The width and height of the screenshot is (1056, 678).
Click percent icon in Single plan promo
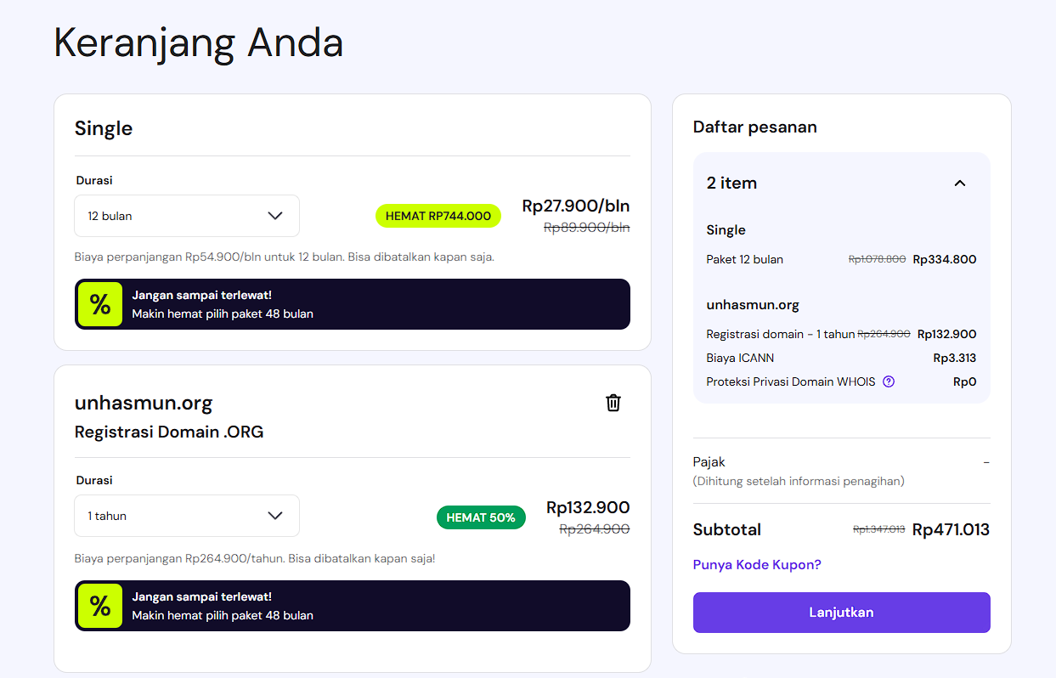[100, 304]
